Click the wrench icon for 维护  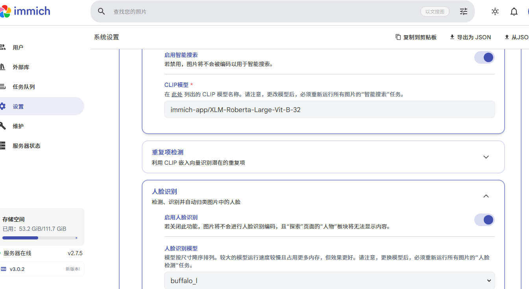point(2,126)
